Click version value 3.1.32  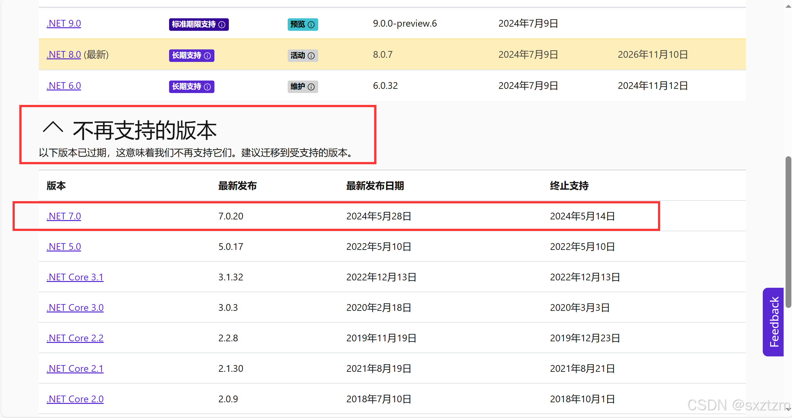pyautogui.click(x=231, y=277)
